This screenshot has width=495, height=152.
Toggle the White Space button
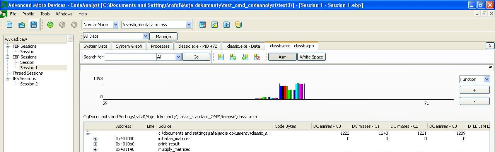click(x=311, y=57)
